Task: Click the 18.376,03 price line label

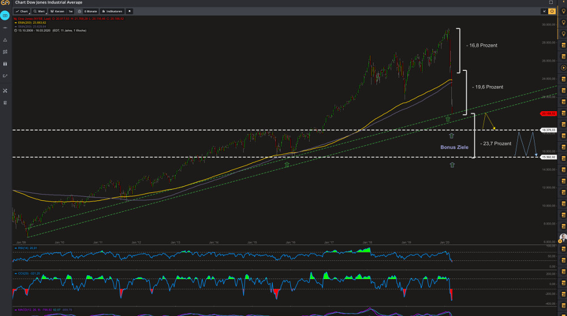Action: tap(548, 130)
